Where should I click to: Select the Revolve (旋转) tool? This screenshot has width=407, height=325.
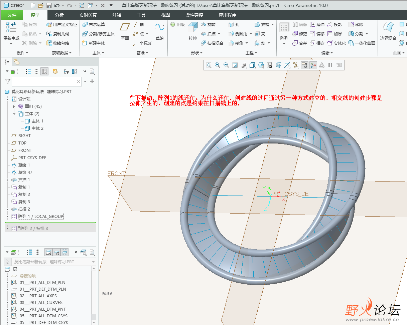coord(208,24)
